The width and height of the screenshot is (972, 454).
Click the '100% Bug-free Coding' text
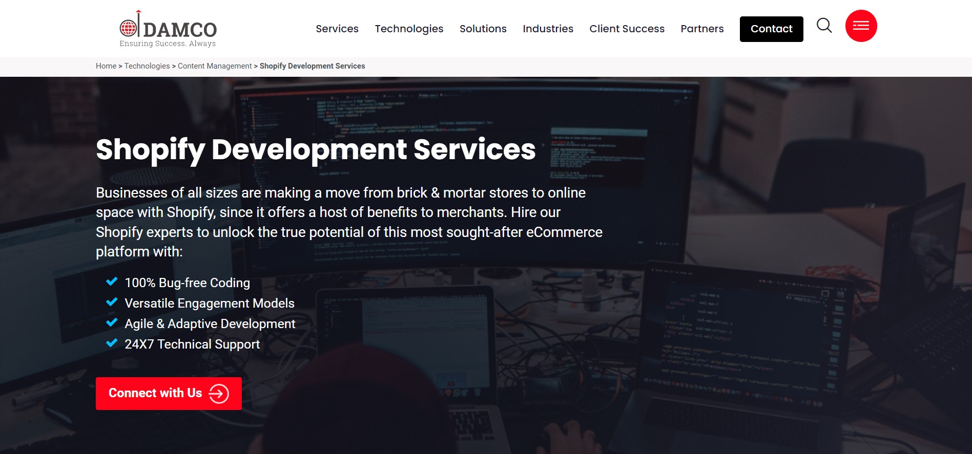(x=187, y=283)
